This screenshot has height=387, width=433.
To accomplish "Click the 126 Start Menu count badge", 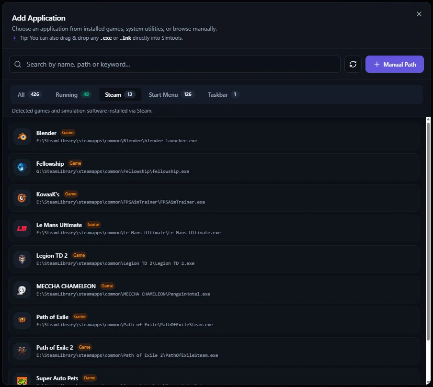I will [188, 94].
